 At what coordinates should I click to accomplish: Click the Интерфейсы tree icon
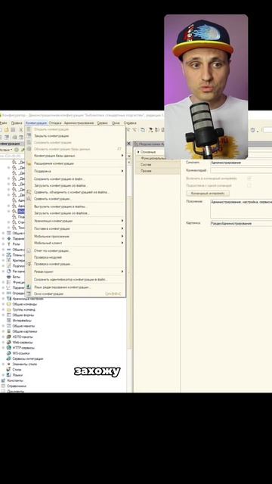tap(9, 321)
